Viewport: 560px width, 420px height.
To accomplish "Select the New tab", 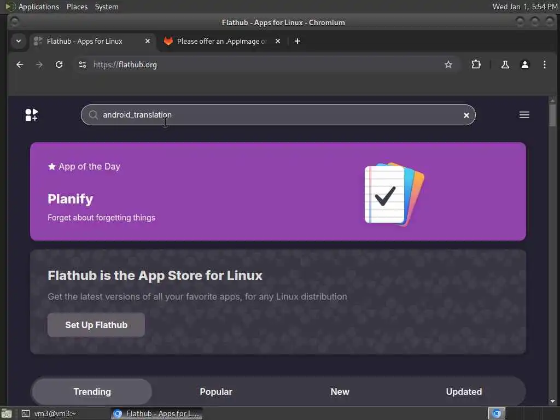I will tap(340, 392).
